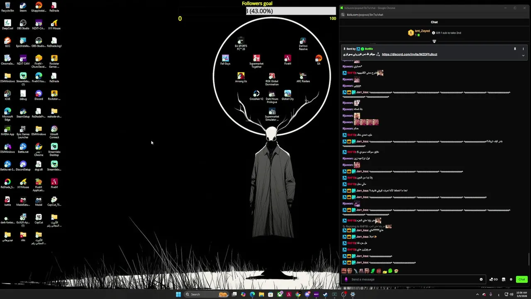
Task: Open chat settings gear icon
Action: 511,279
